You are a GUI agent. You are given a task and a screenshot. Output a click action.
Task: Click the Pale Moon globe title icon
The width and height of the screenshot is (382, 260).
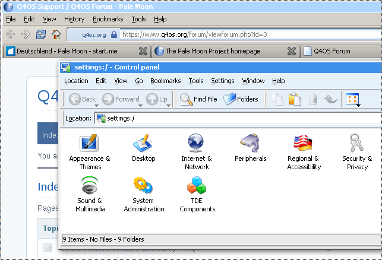click(8, 7)
